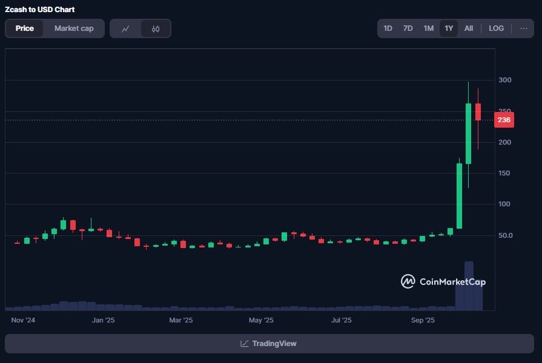Choose the 1M time range
Screen dimensions: 542x363
[x=428, y=28]
